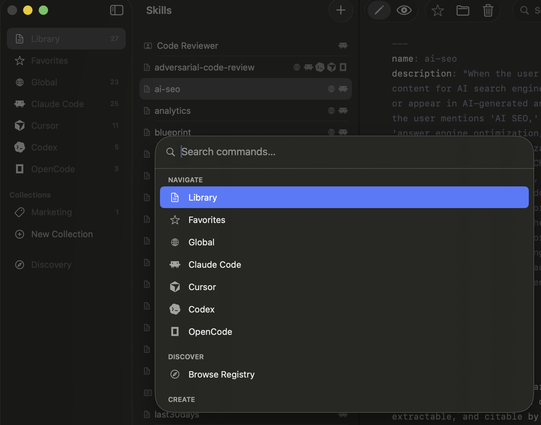The image size is (541, 425).
Task: Favorite the skill using toolbar star
Action: pos(438,11)
